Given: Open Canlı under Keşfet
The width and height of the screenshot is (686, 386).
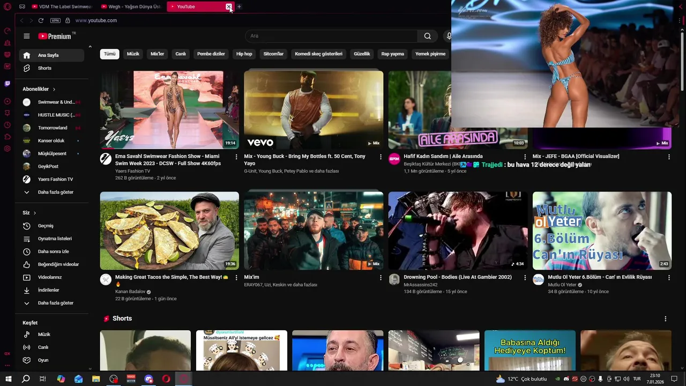Looking at the screenshot, I should tap(51, 347).
